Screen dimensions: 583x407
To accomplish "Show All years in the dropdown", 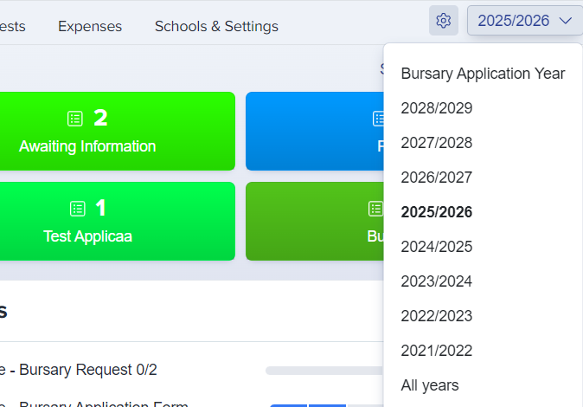I will [x=429, y=385].
